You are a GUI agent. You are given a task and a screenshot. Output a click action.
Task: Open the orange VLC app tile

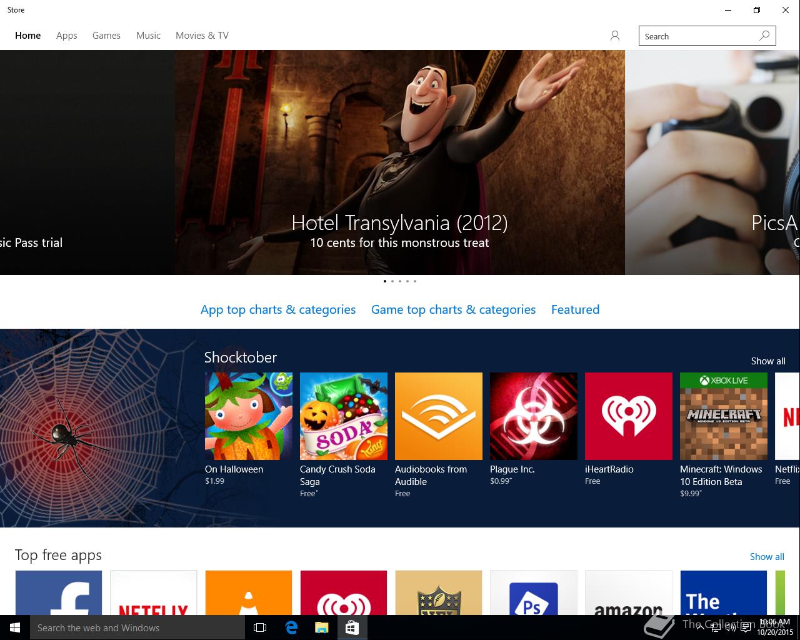click(x=249, y=592)
